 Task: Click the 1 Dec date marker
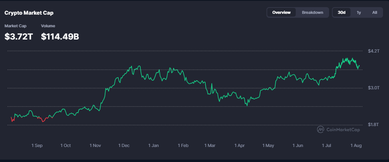124,146
